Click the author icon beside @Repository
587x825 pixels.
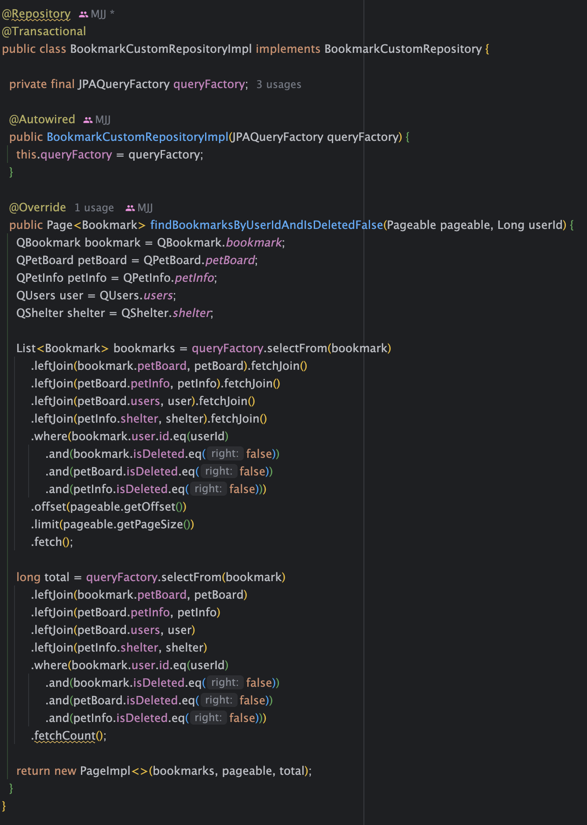pyautogui.click(x=84, y=15)
